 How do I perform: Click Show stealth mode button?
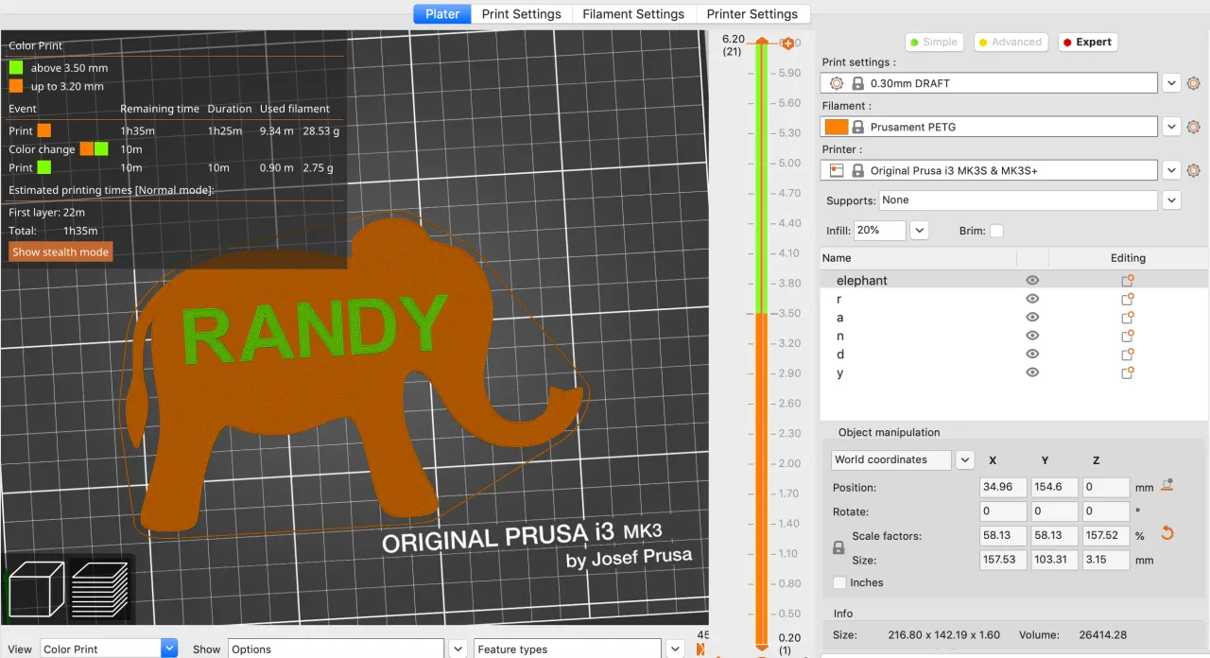point(60,252)
